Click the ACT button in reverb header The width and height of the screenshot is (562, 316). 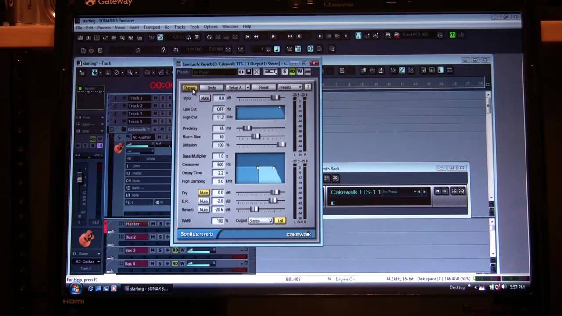pos(270,72)
